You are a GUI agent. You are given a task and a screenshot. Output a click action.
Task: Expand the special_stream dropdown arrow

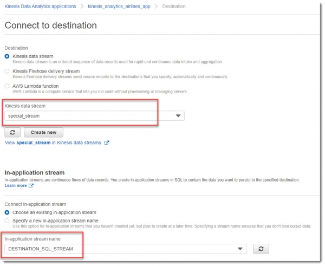178,116
